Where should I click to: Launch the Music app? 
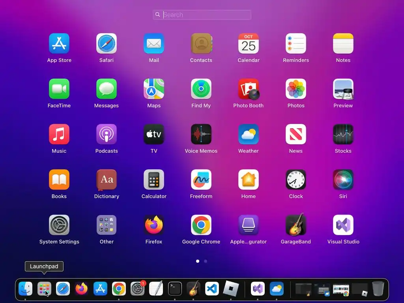(x=59, y=134)
